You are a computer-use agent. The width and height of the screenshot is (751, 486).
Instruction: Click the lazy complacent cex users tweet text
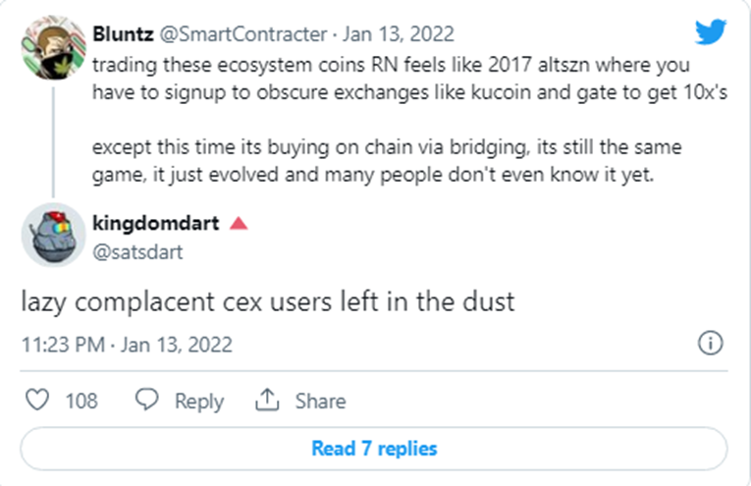click(x=268, y=301)
